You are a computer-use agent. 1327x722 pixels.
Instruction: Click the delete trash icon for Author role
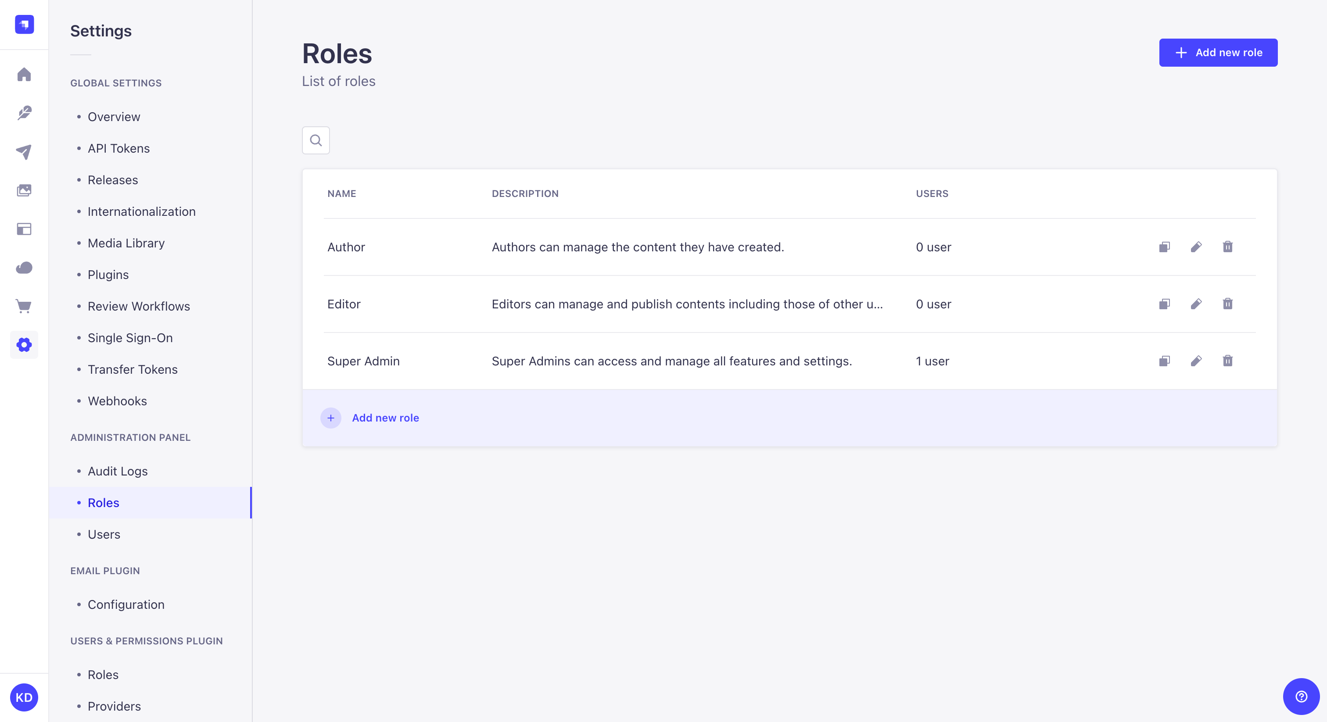point(1227,247)
